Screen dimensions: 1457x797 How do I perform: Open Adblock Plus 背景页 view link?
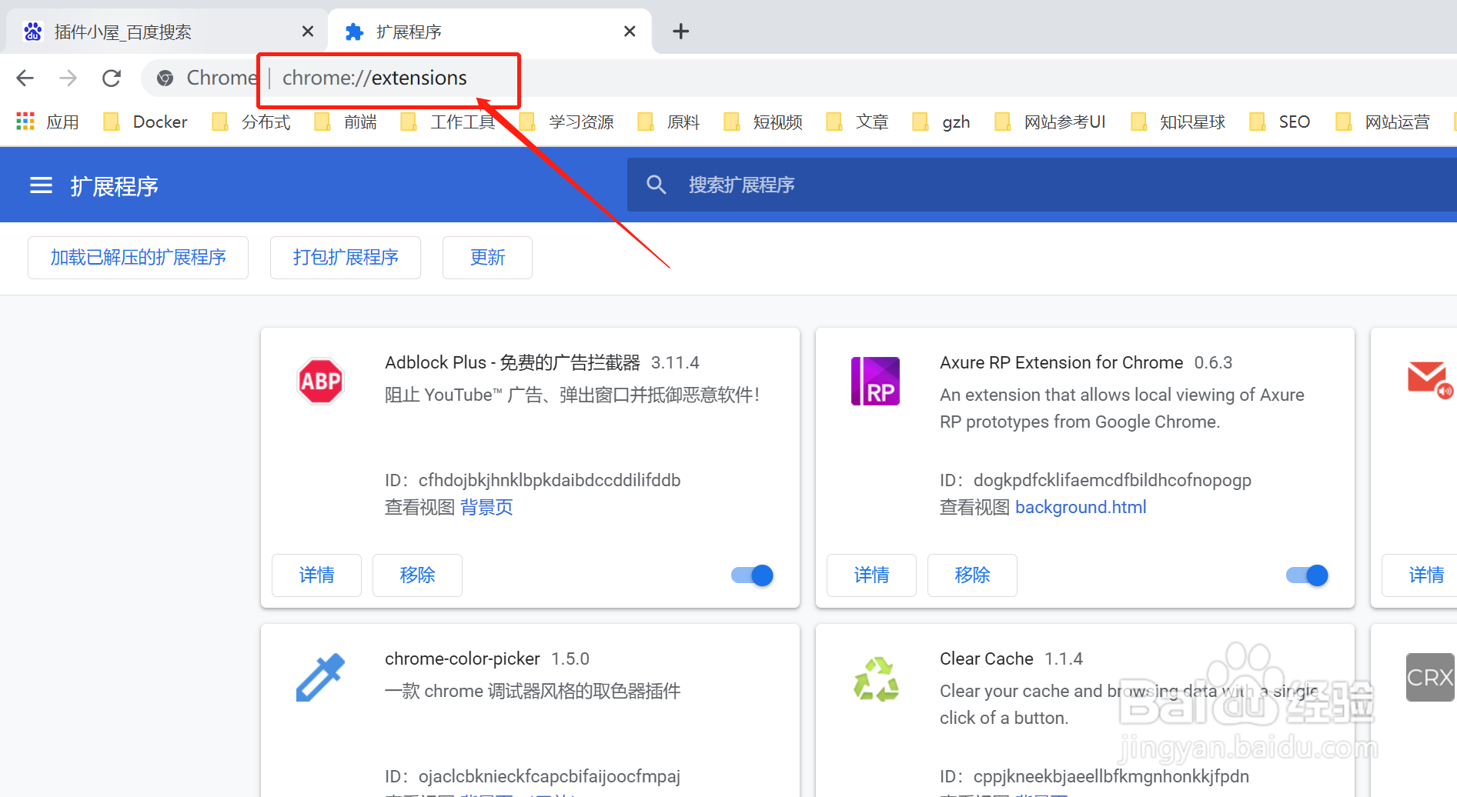click(486, 507)
